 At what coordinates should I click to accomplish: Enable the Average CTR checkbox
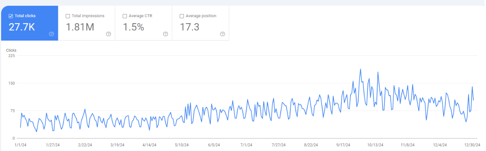[125, 16]
